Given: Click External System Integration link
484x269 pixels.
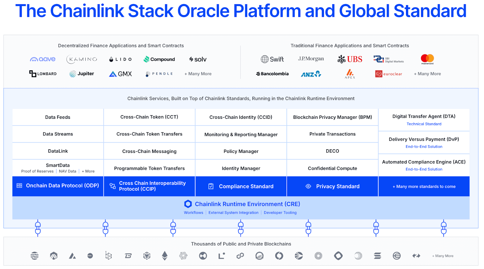Looking at the screenshot, I should click(x=233, y=213).
